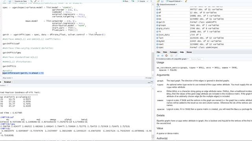Expand the ds data object
Screen dimensions: 252x141
(x=157, y=16)
